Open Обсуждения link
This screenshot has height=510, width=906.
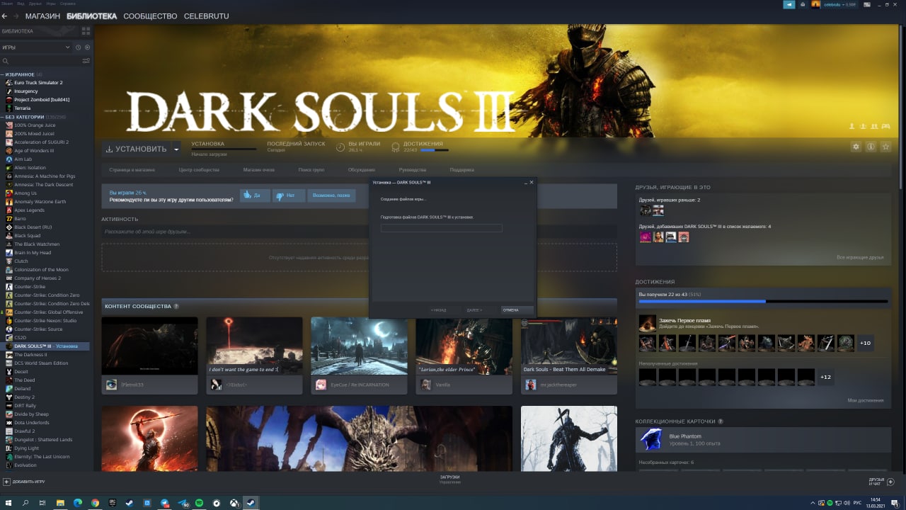362,170
